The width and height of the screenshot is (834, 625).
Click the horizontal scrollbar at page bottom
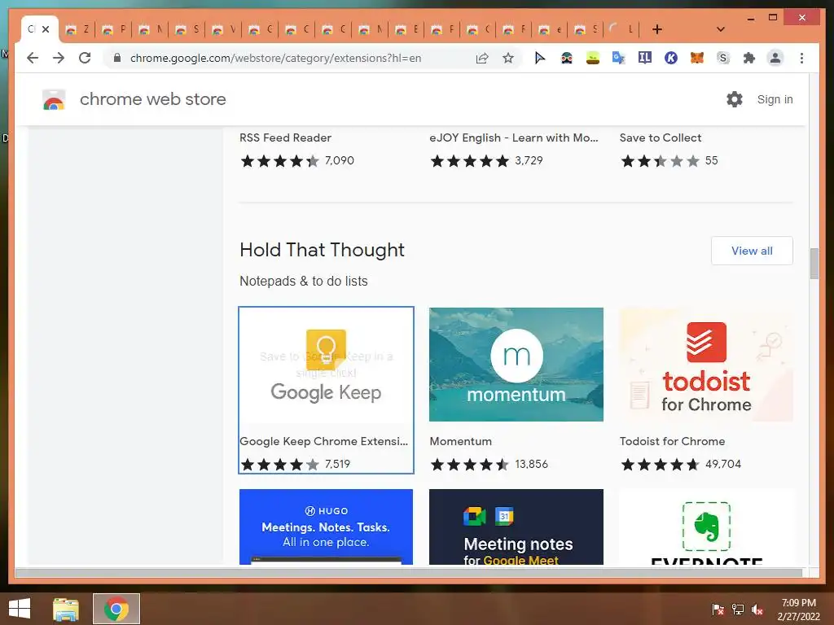coord(409,572)
